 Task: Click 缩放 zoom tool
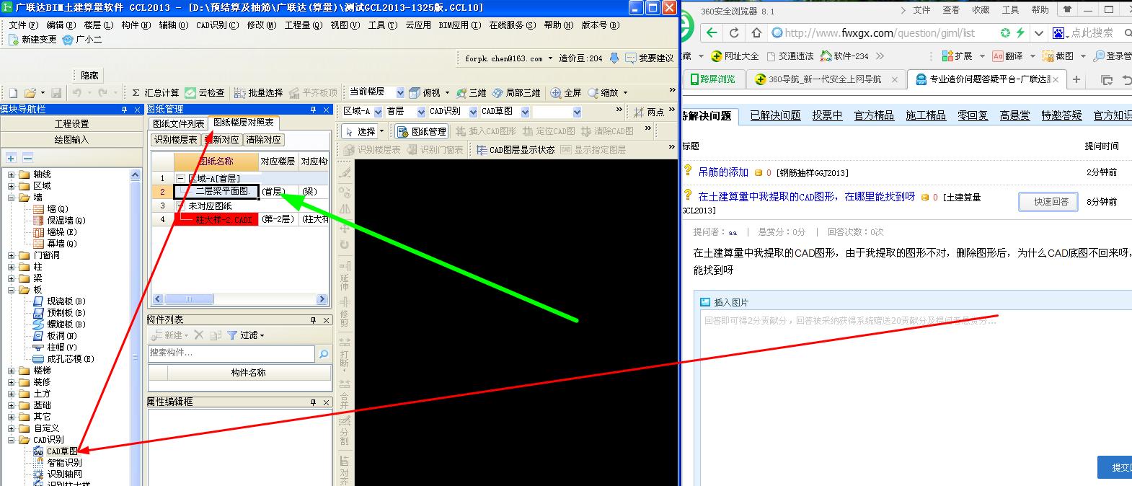pyautogui.click(x=603, y=93)
